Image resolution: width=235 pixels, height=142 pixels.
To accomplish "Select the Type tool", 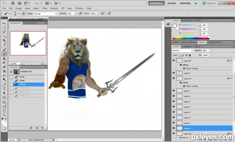I will 4,89.
